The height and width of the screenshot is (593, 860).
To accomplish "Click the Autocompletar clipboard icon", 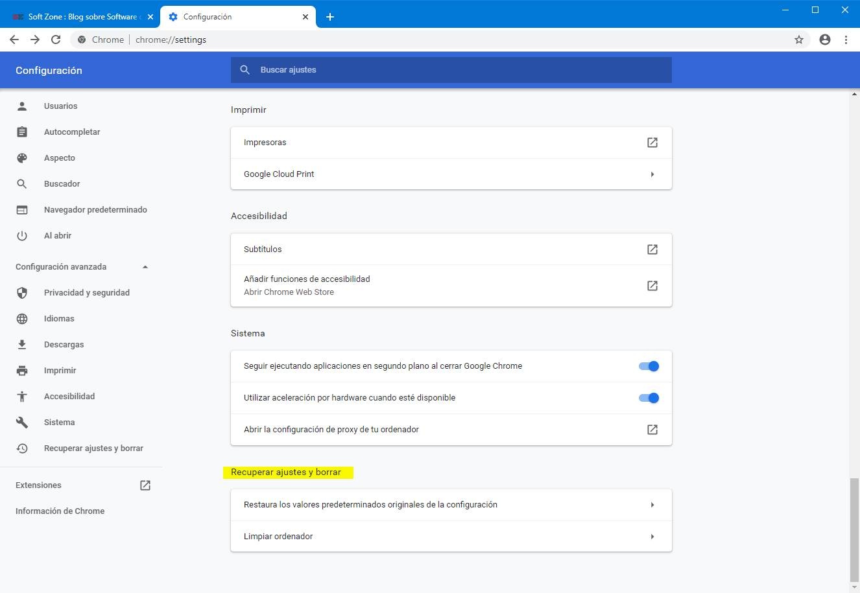I will click(22, 132).
